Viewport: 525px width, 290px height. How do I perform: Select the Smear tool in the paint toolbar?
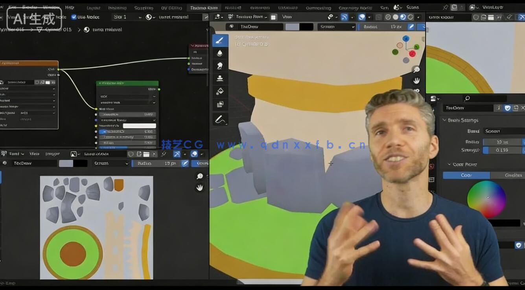pos(220,66)
